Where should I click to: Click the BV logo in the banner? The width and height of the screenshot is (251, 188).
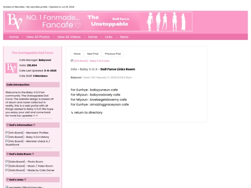14,21
